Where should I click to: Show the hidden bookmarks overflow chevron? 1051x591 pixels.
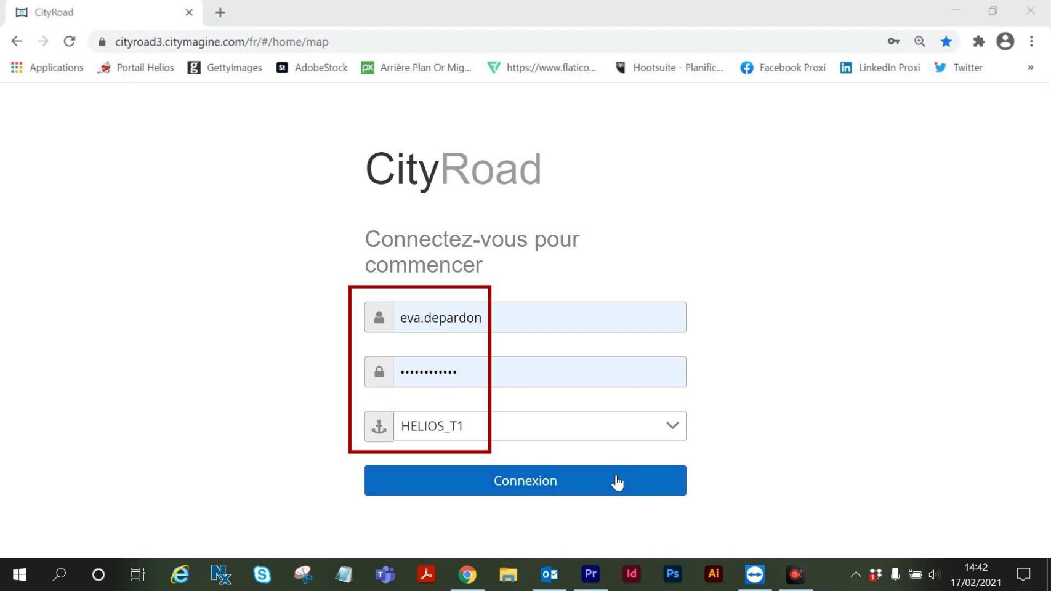pyautogui.click(x=1031, y=68)
